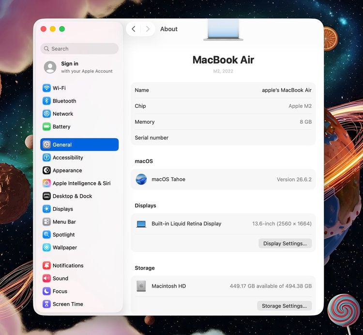Click the computer name apple's MacBook Air

coord(287,90)
